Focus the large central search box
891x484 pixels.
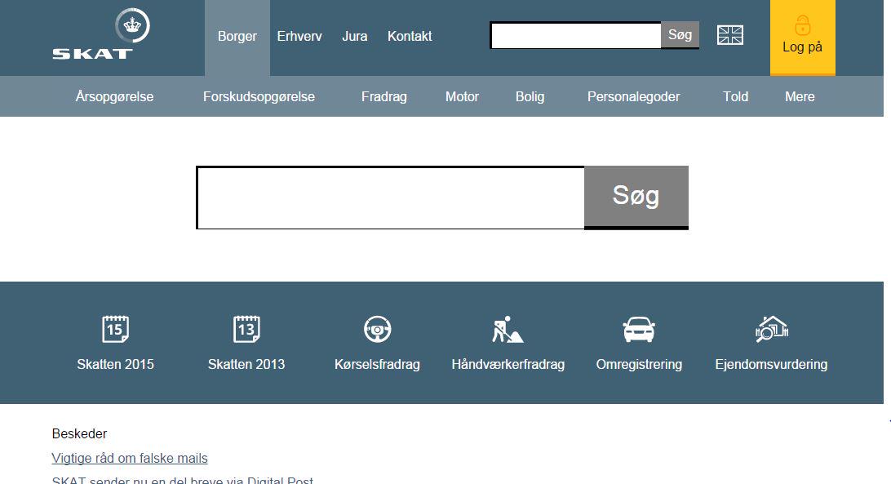(x=390, y=198)
